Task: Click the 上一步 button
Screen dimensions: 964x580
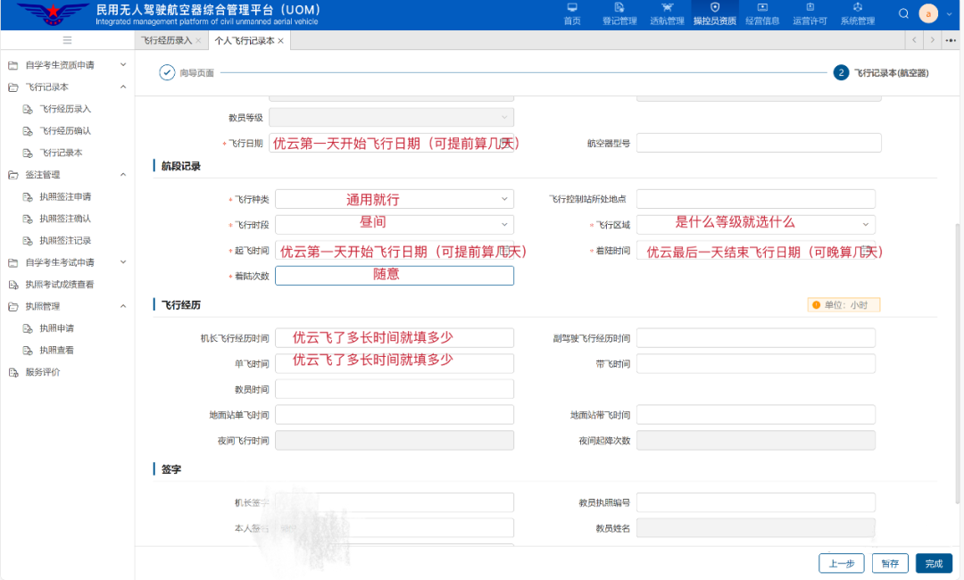Action: pyautogui.click(x=841, y=563)
